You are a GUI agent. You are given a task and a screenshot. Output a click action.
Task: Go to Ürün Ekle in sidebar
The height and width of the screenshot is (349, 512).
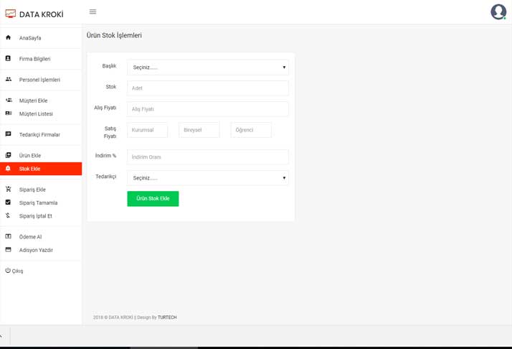click(x=30, y=156)
